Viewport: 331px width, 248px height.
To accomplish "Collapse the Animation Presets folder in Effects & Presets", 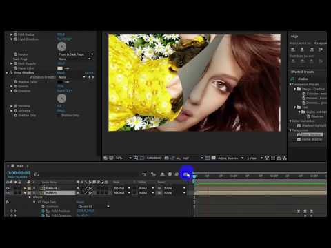I will coord(290,85).
